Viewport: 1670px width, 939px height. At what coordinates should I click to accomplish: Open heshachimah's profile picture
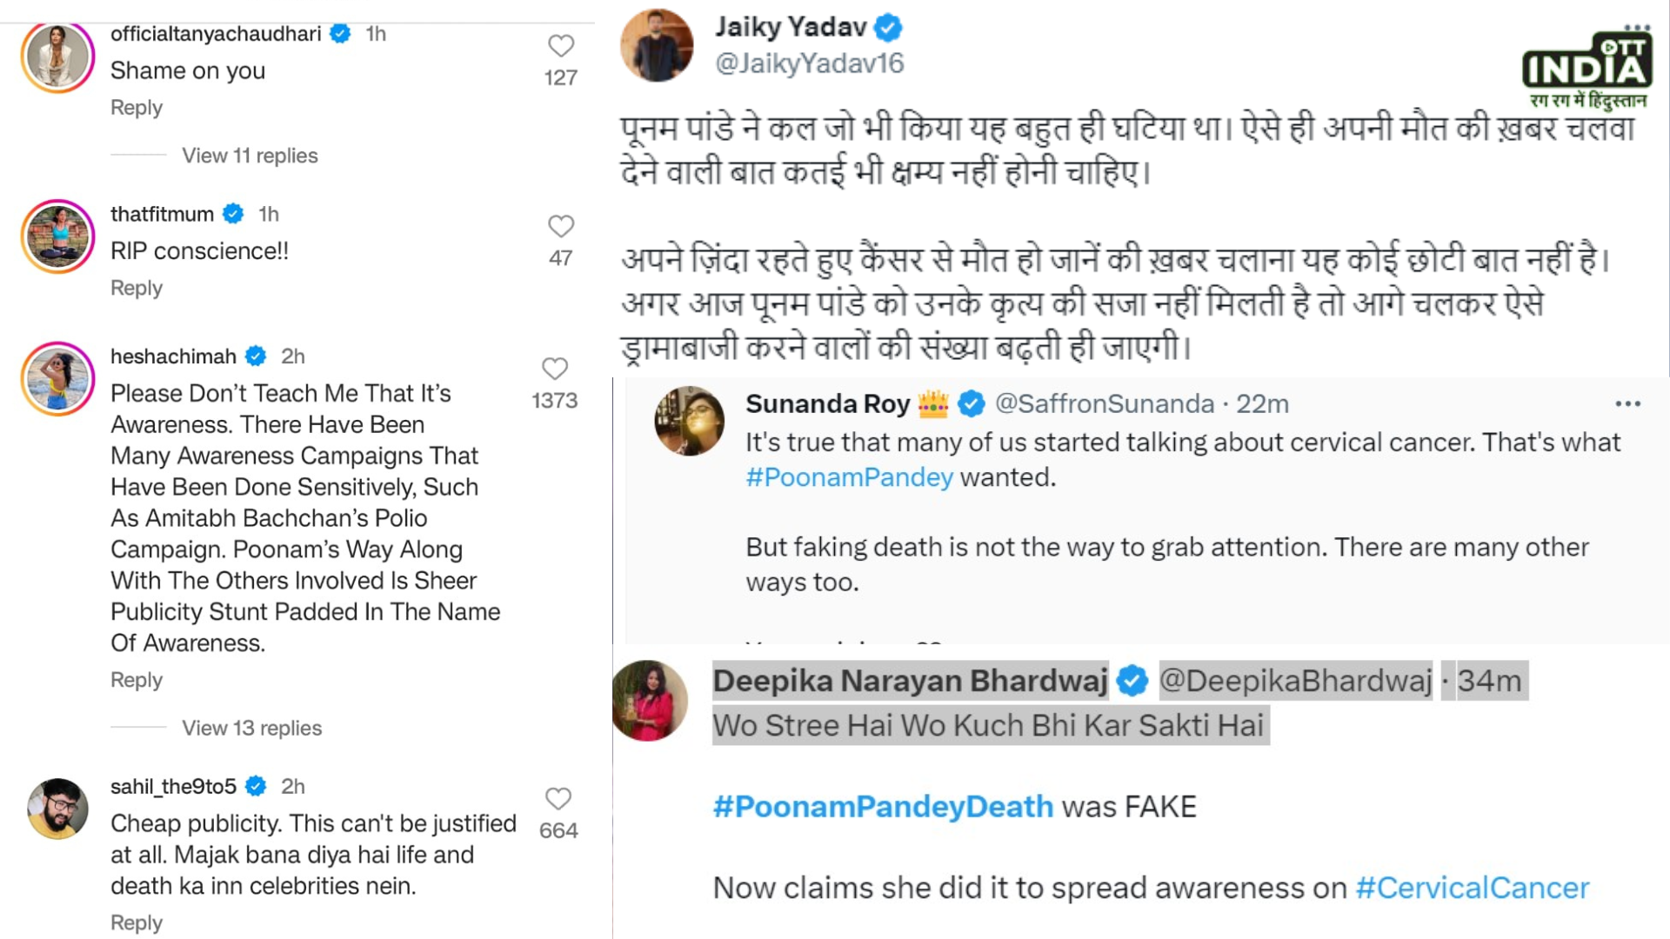[57, 379]
